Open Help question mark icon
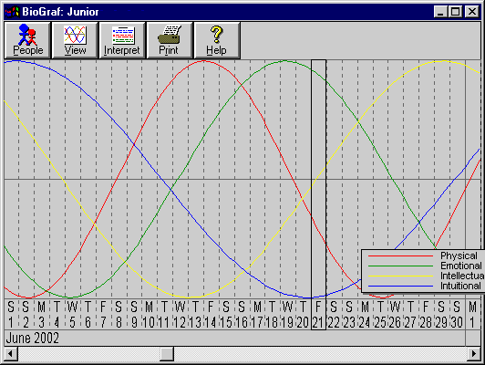Screen dimensions: 485x365 coord(217,35)
